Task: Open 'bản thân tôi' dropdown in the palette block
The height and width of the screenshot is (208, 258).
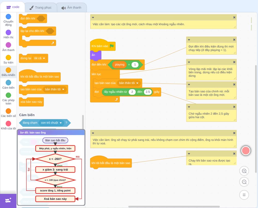Action: pos(55,89)
